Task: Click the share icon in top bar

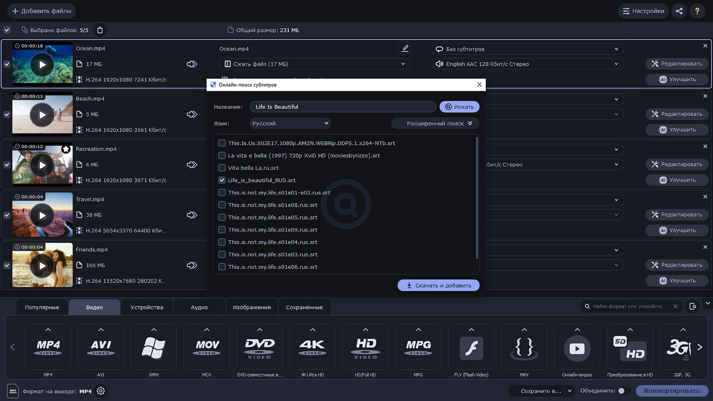Action: pos(679,11)
